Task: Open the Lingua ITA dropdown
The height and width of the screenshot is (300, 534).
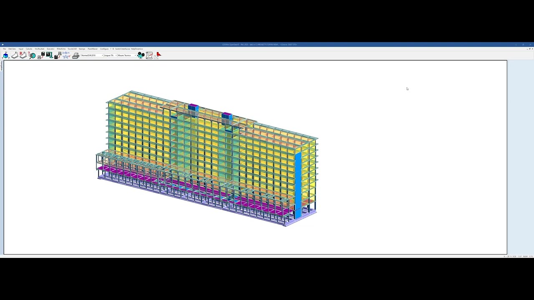Action: (110, 55)
